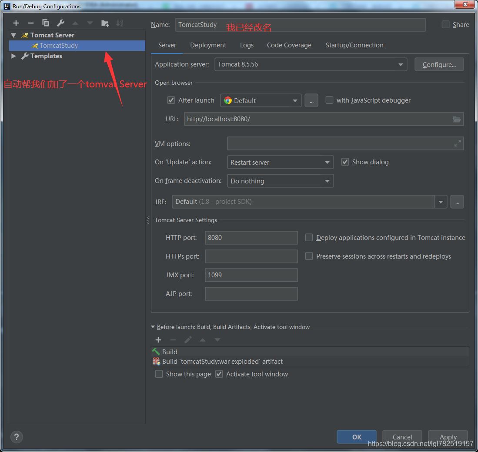Click the wrench Edit Templates icon
This screenshot has height=452, width=478.
coord(60,23)
